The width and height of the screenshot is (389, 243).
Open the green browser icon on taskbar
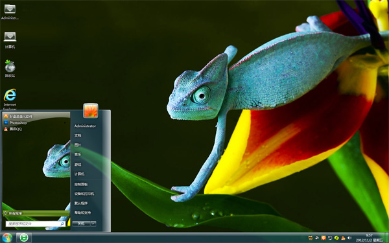tap(24, 238)
